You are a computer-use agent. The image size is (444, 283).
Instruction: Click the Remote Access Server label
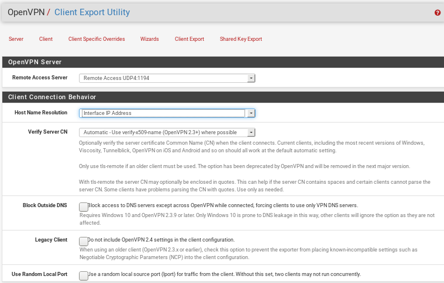(40, 78)
